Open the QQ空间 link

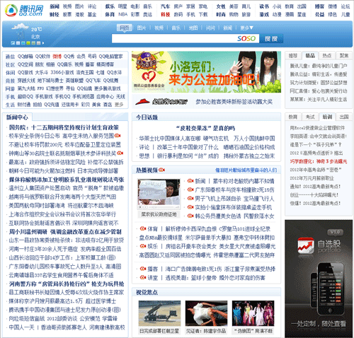[25, 64]
